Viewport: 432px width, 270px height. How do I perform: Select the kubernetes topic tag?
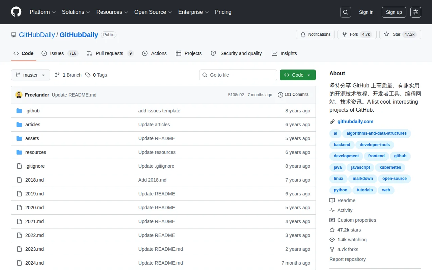coord(390,167)
